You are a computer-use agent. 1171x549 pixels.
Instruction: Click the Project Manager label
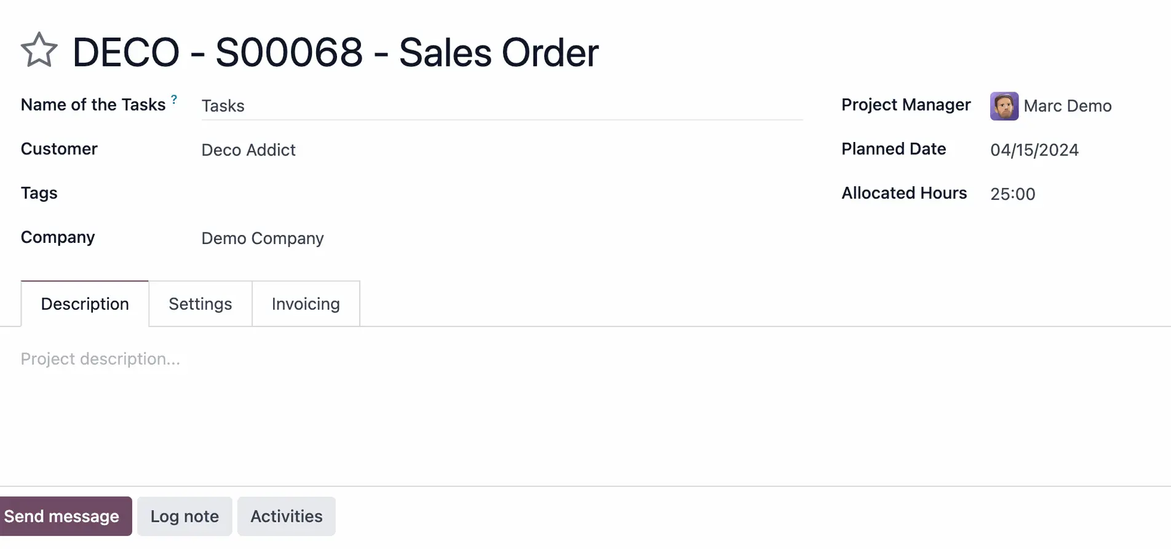(x=906, y=105)
